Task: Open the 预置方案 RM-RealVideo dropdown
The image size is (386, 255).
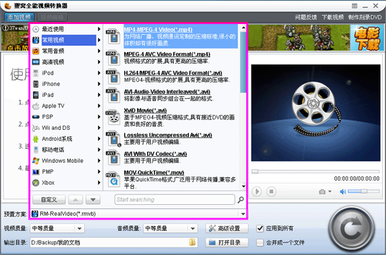Action: click(139, 214)
